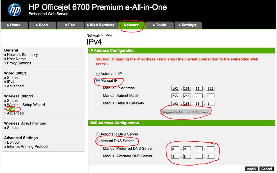Viewport: 277px width, 173px height.
Task: Go to Web Services tab
Action: [100, 25]
